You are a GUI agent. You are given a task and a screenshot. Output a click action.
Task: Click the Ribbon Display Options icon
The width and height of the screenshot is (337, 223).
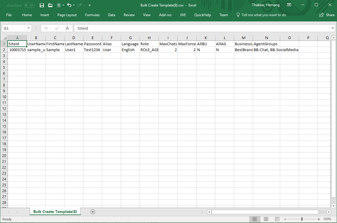(289, 5)
